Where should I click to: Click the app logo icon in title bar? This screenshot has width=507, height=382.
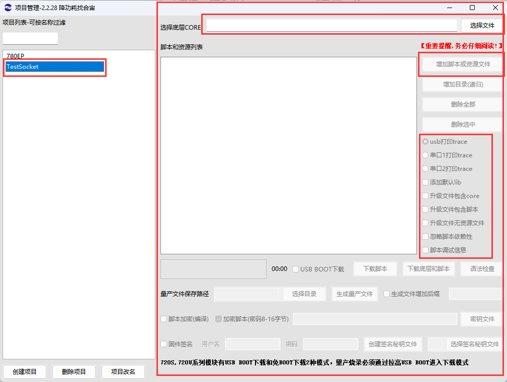(x=8, y=8)
